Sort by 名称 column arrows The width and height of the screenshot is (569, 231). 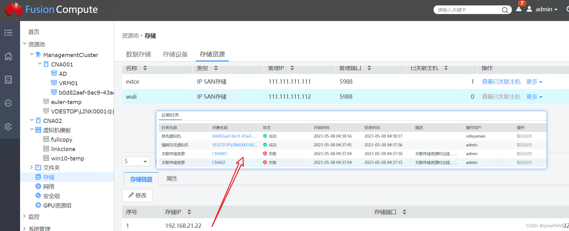coord(145,68)
